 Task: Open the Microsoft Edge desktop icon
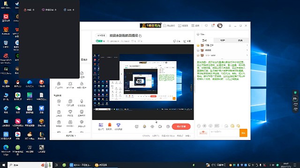(6, 150)
